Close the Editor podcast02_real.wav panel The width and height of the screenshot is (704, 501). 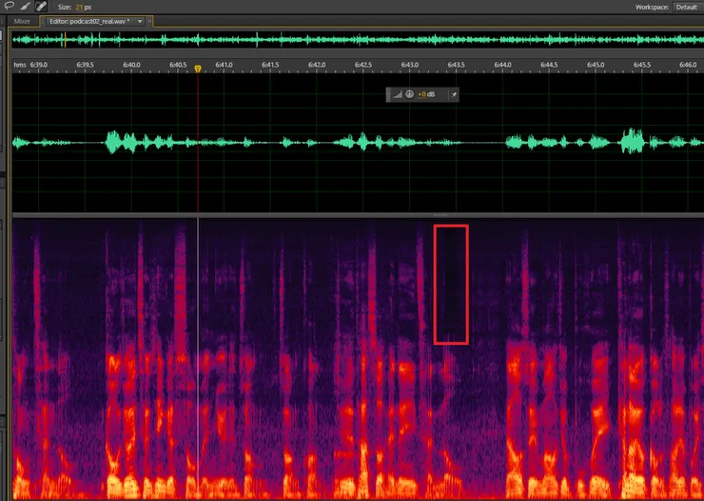pos(149,21)
